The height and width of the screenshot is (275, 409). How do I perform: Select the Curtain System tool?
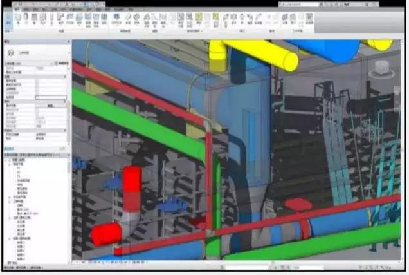point(88,20)
